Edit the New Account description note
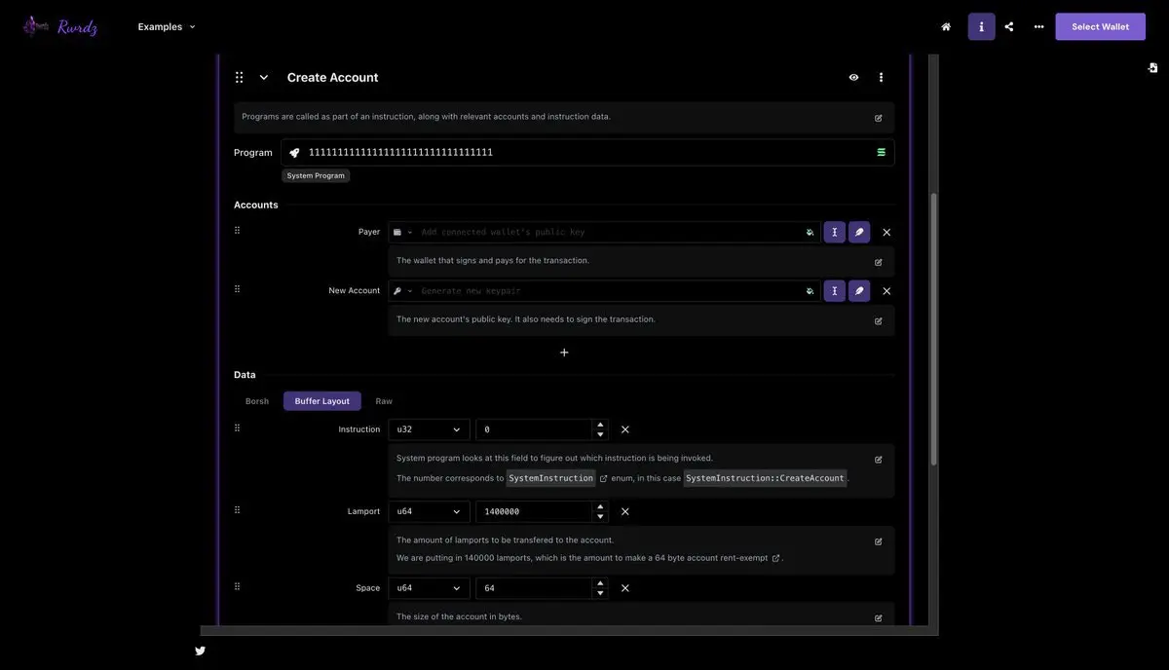 [878, 320]
